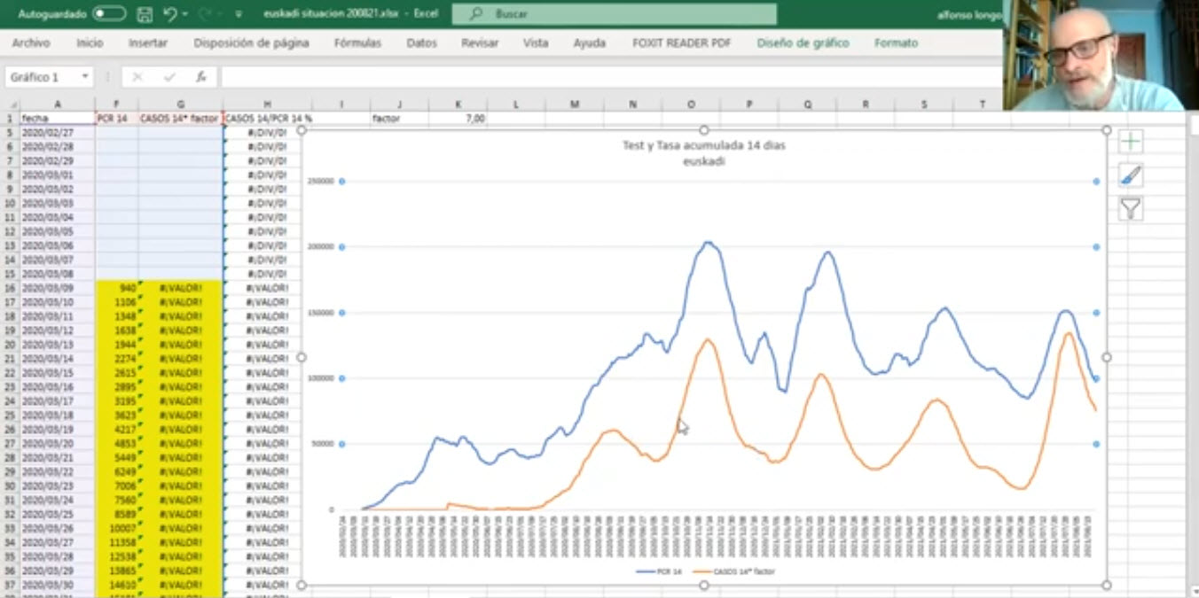Click the Insert Function fx icon

coord(201,77)
